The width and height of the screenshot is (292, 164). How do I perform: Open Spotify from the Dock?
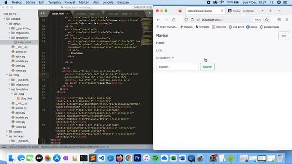tap(155, 158)
